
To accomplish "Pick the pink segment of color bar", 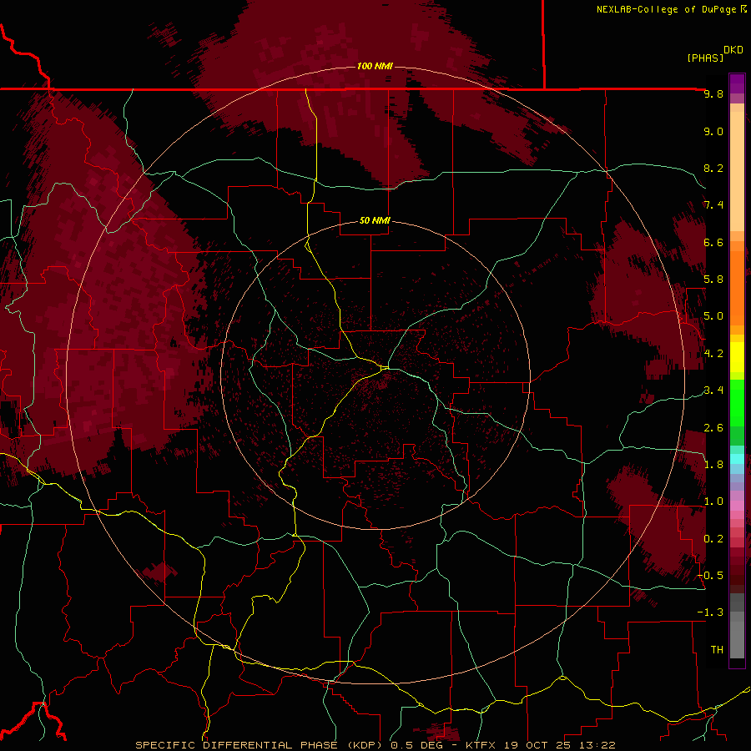I will coord(737,506).
